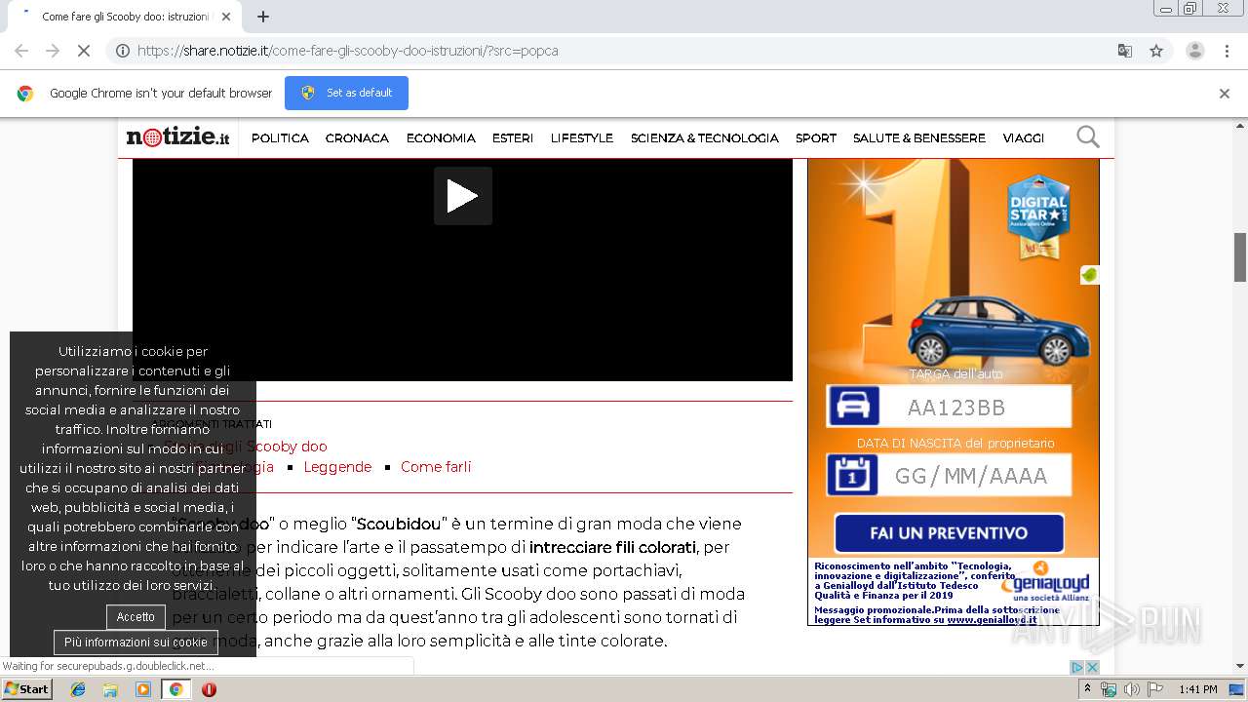Click the calendar icon beside date field
This screenshot has width=1248, height=702.
853,476
